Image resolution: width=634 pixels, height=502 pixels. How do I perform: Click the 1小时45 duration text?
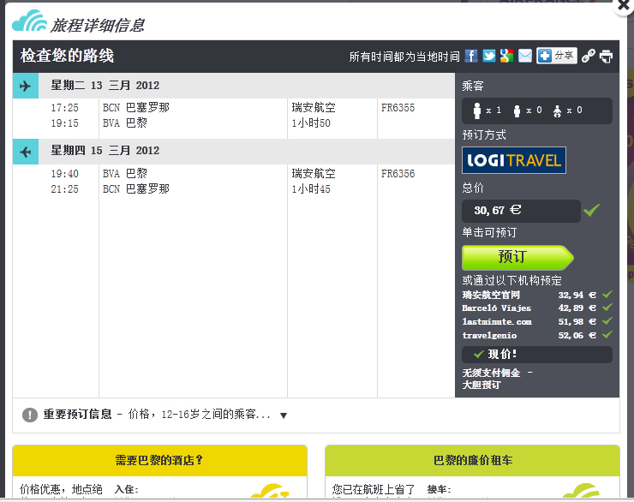311,189
